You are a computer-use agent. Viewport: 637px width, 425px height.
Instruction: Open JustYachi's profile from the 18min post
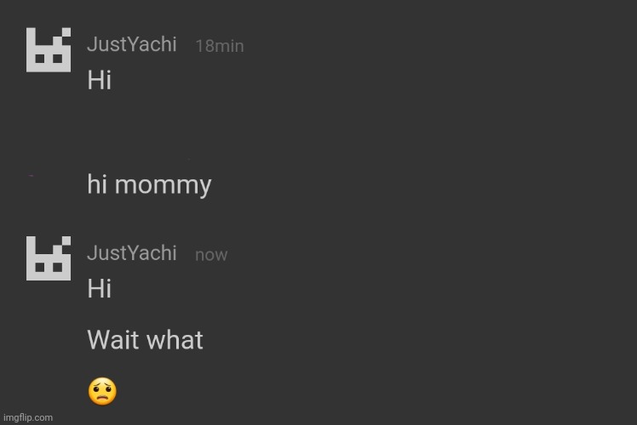[x=132, y=44]
